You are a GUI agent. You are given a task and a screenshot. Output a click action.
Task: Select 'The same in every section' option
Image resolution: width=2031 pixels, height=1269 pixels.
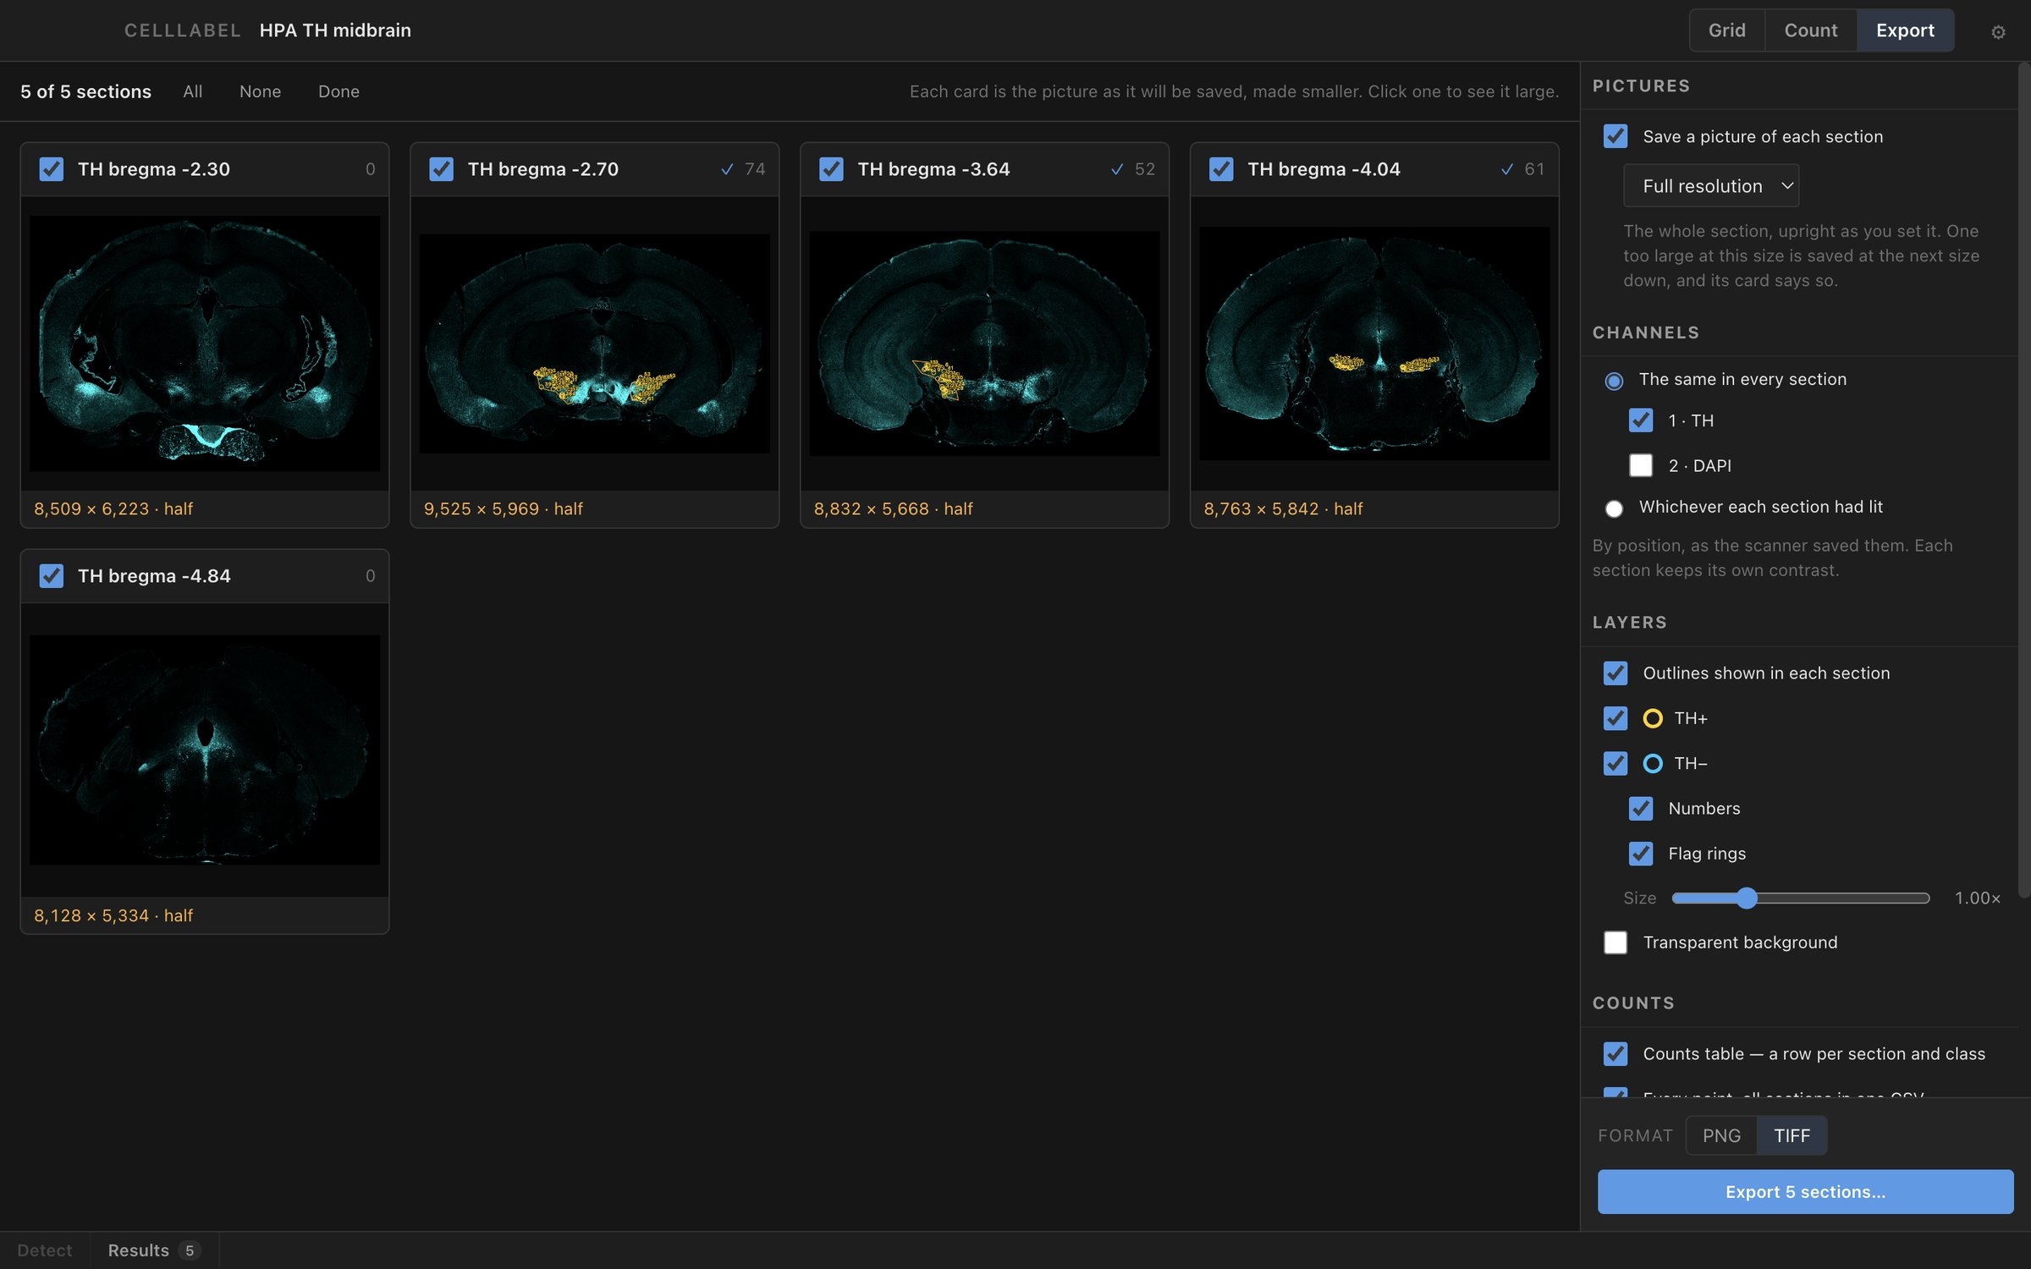point(1614,381)
